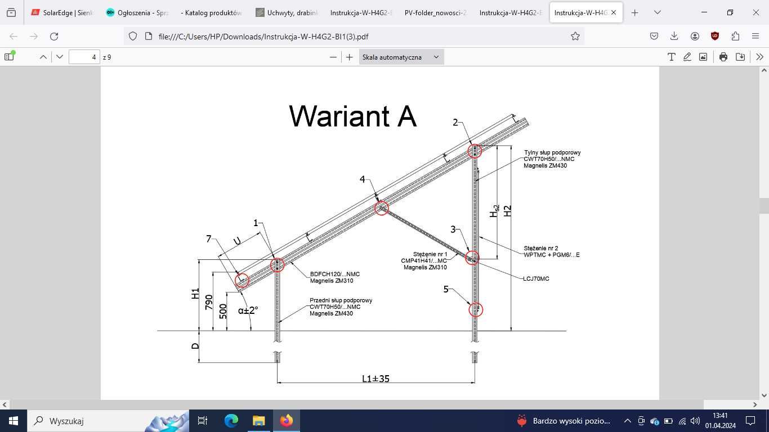Click the Stężenie nr 2 label
This screenshot has height=432, width=769.
pyautogui.click(x=541, y=248)
